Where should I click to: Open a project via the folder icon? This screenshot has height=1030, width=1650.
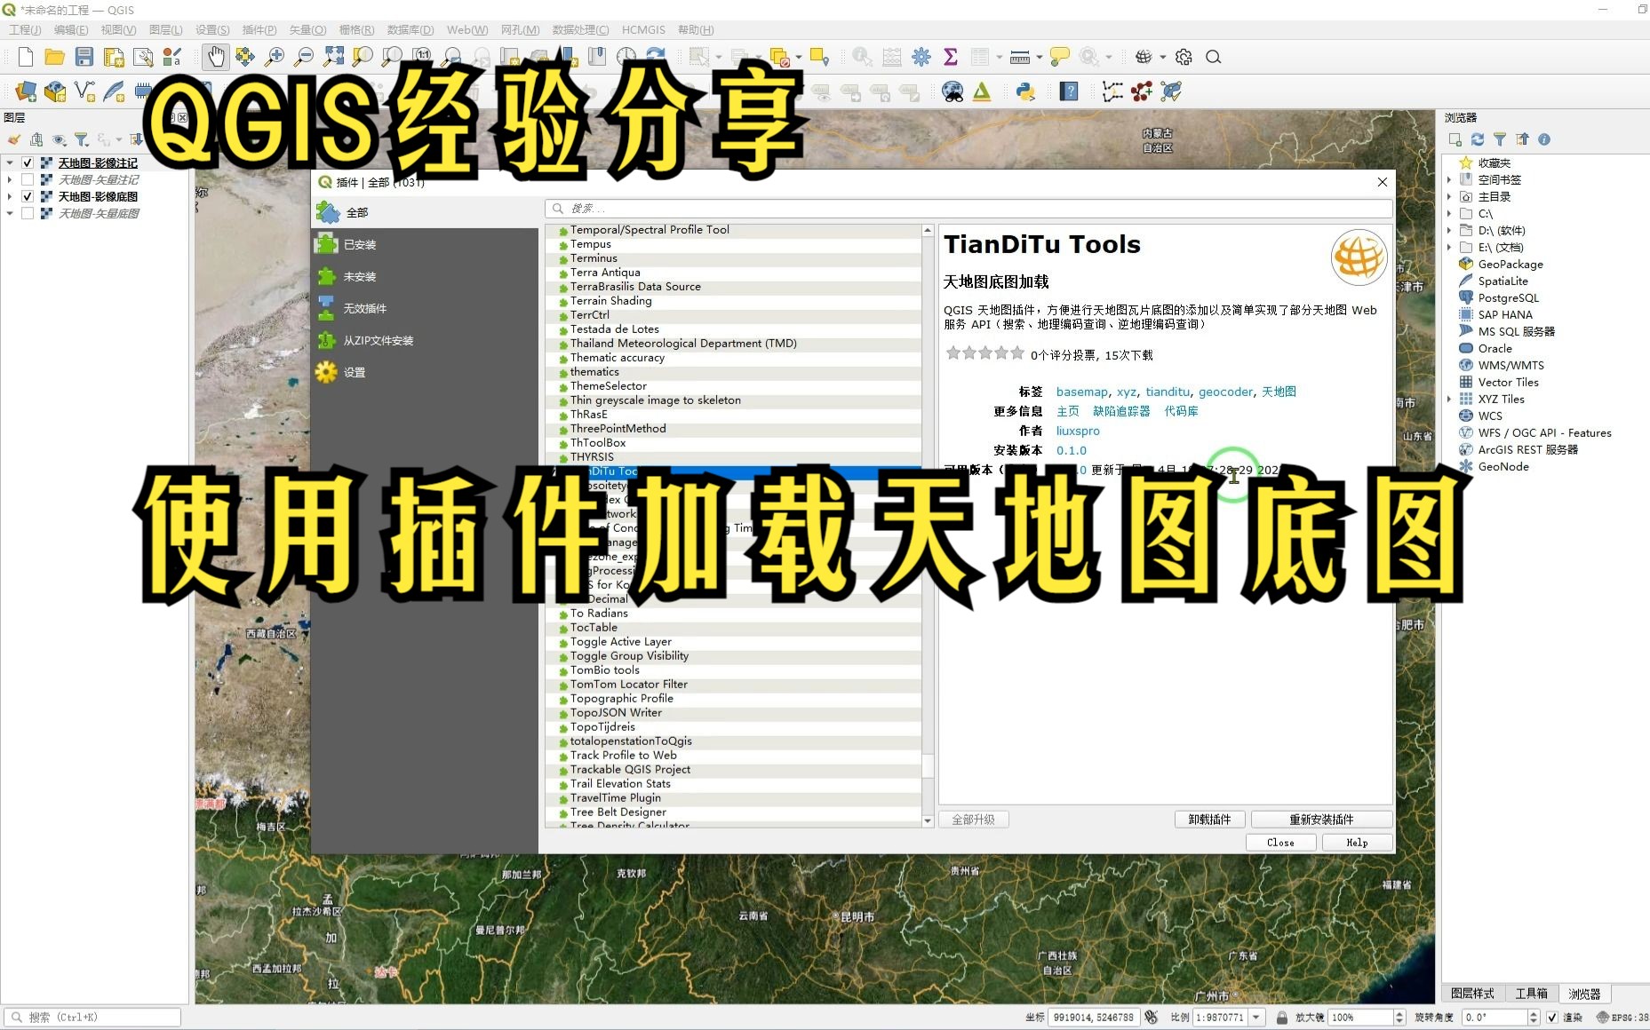click(55, 57)
